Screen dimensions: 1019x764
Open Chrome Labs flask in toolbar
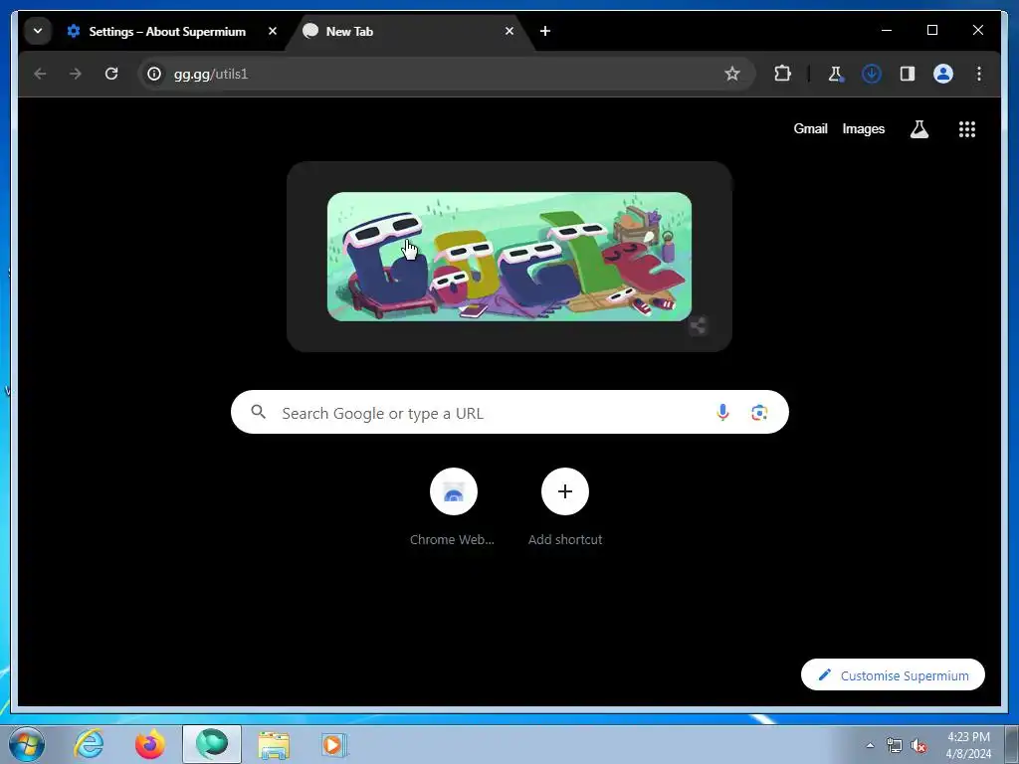click(836, 74)
